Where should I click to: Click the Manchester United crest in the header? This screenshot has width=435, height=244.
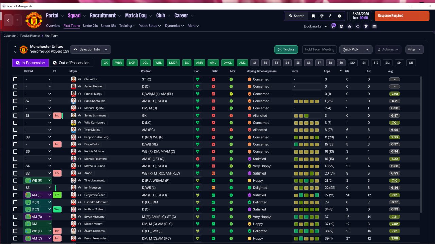tap(34, 20)
